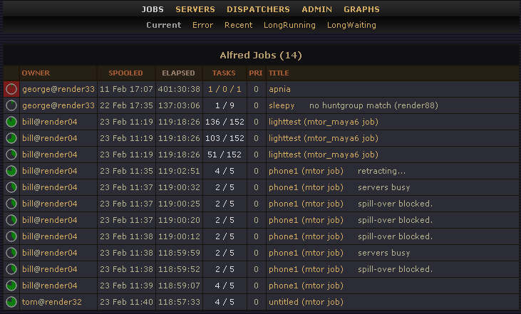521x314 pixels.
Task: View the Graphs page
Action: coord(361,10)
